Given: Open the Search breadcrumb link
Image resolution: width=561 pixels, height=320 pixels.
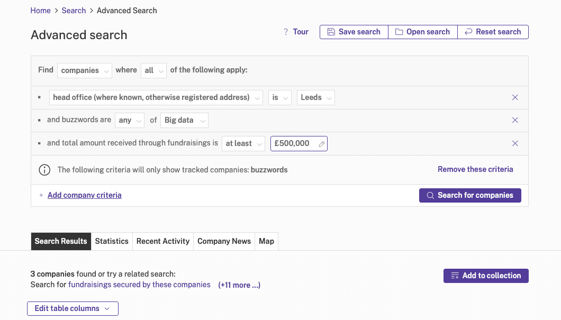Looking at the screenshot, I should 74,11.
